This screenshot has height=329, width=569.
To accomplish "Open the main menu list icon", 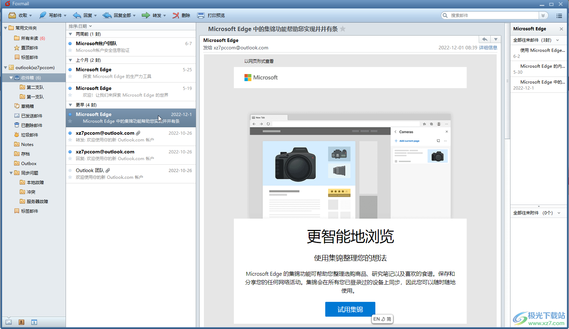I will [559, 16].
